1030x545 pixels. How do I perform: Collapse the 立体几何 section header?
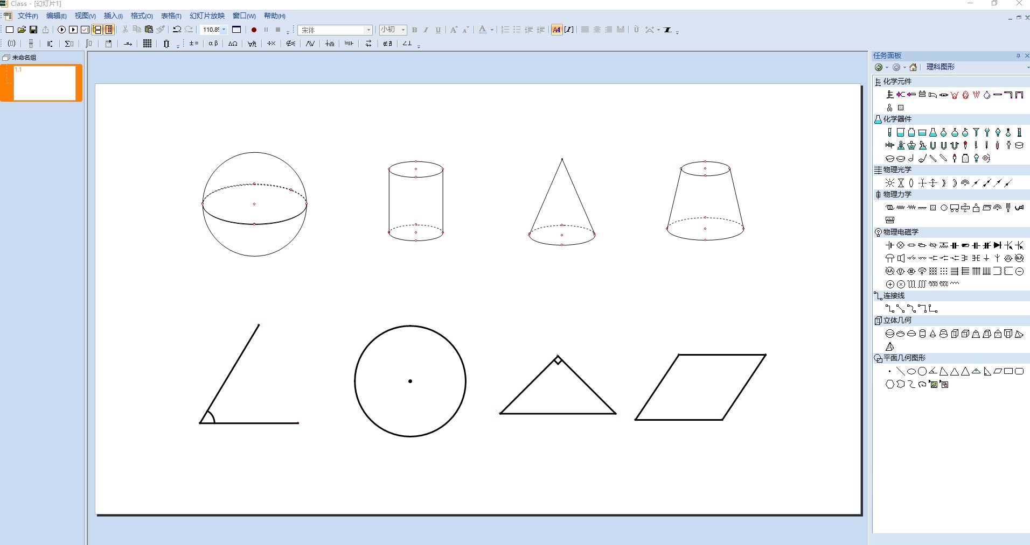click(x=951, y=320)
